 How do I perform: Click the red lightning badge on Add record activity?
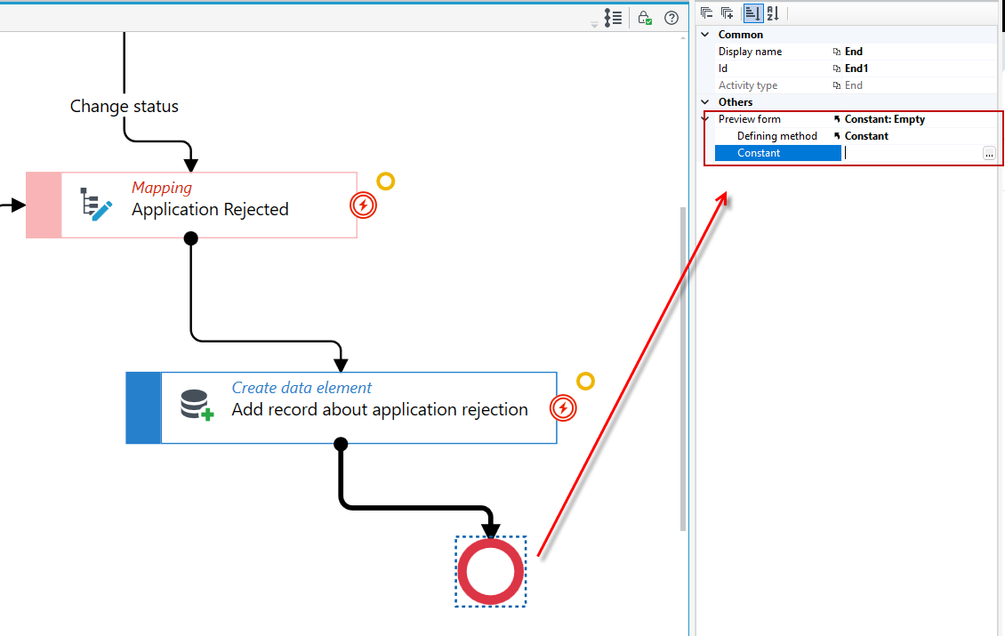point(563,408)
